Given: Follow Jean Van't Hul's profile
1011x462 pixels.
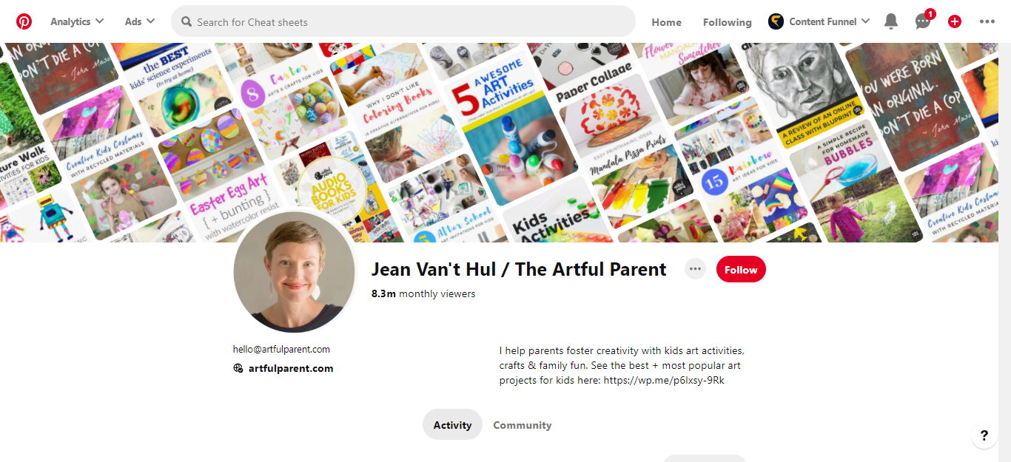Looking at the screenshot, I should point(741,270).
